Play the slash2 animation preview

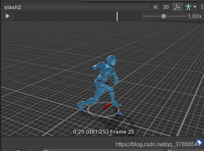(x=8, y=16)
